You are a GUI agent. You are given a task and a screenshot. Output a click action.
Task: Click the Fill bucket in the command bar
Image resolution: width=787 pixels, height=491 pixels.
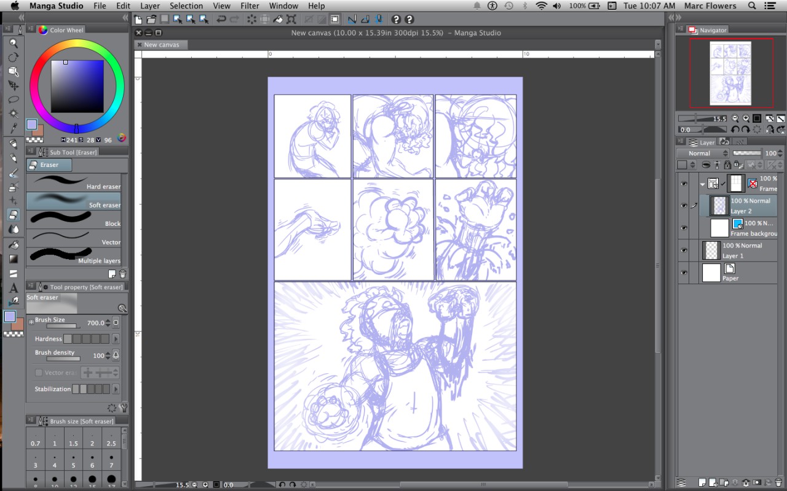(277, 20)
